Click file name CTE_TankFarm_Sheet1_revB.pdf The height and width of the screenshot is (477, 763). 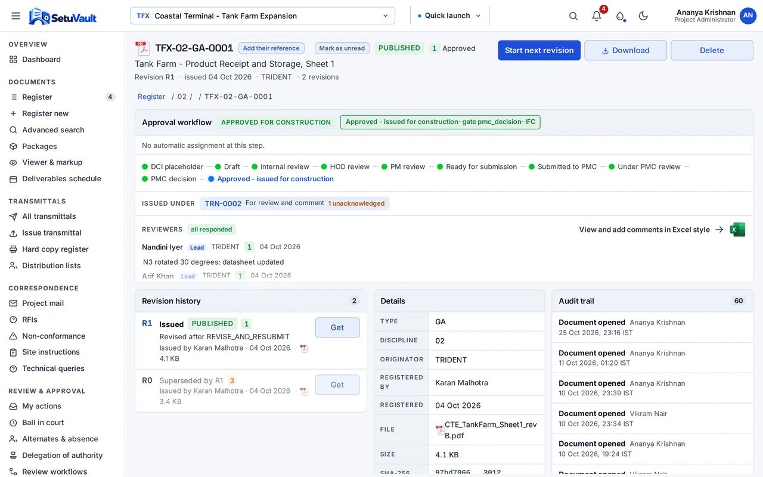[x=491, y=430]
